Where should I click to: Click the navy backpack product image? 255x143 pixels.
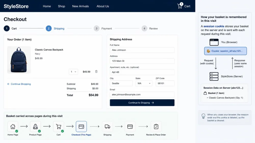19,60
